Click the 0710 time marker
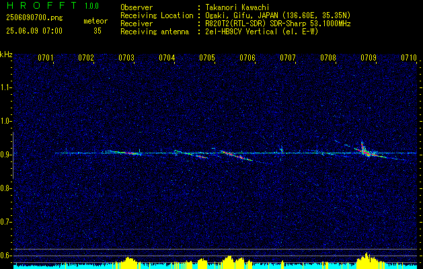This screenshot has width=423, height=269. tap(409, 58)
